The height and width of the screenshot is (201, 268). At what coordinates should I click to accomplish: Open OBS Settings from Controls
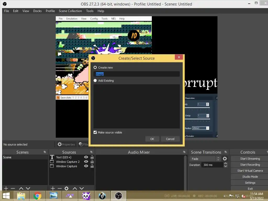(x=250, y=182)
